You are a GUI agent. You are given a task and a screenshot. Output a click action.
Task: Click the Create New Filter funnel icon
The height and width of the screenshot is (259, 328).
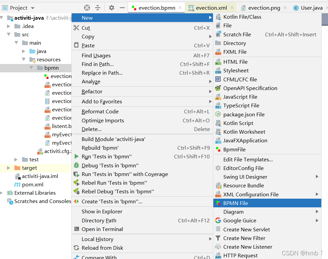point(218,238)
